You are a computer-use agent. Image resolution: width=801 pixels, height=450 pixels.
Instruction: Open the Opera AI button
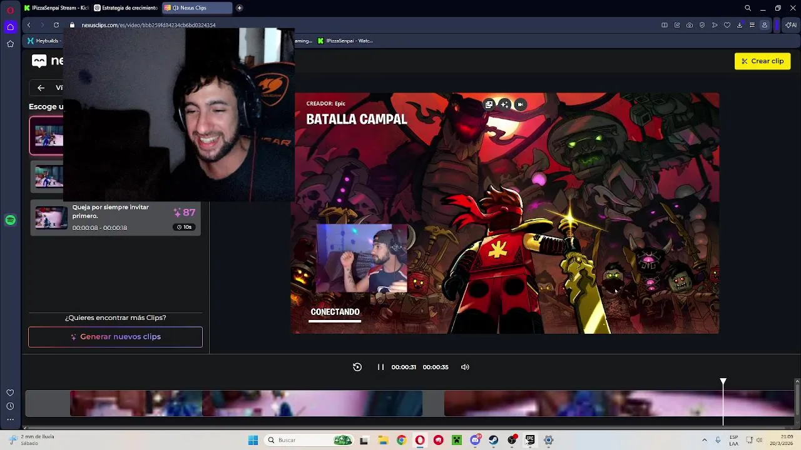pos(792,25)
